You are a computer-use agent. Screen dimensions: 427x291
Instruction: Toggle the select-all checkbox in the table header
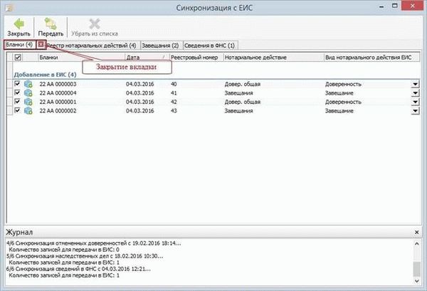tap(18, 57)
